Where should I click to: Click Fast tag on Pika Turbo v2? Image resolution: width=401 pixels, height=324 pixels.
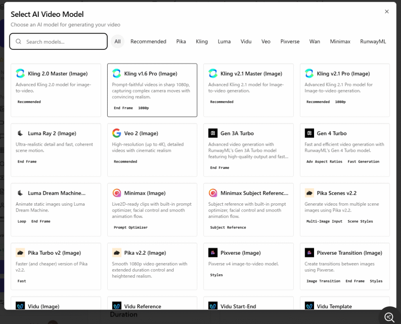click(x=22, y=281)
